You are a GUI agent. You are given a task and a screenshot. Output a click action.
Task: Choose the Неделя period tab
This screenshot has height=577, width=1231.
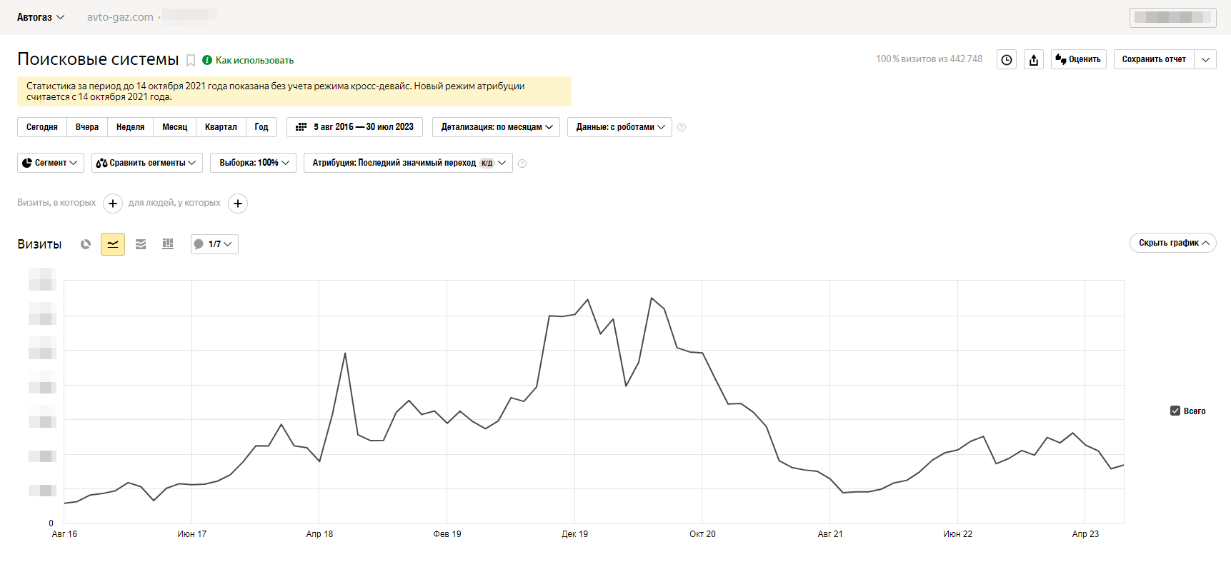pos(130,127)
